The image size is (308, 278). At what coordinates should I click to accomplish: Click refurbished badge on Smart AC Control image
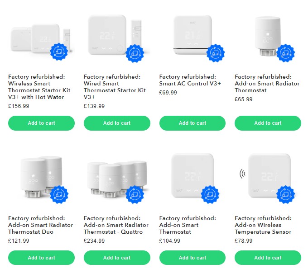[216, 53]
